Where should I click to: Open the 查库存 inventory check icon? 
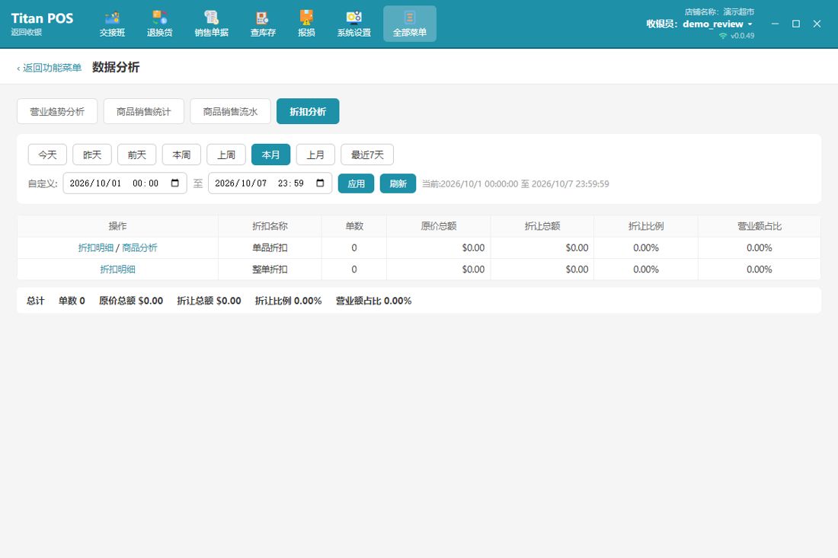[263, 24]
